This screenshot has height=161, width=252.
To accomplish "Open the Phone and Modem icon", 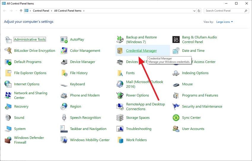I will click(64, 95).
